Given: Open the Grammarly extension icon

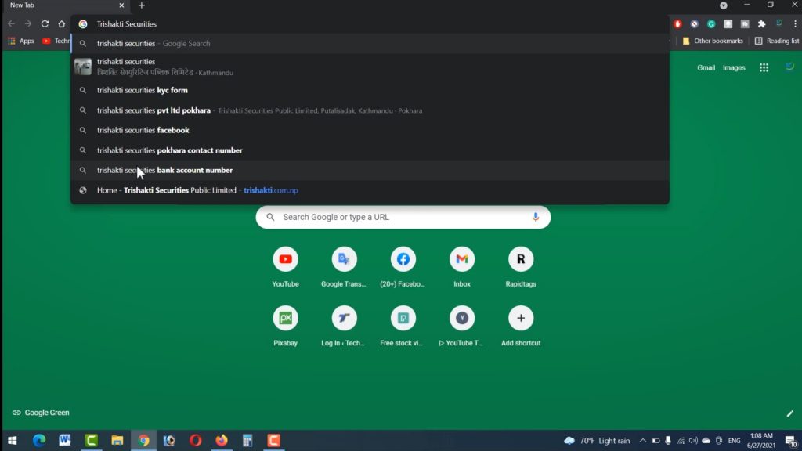Looking at the screenshot, I should [711, 24].
